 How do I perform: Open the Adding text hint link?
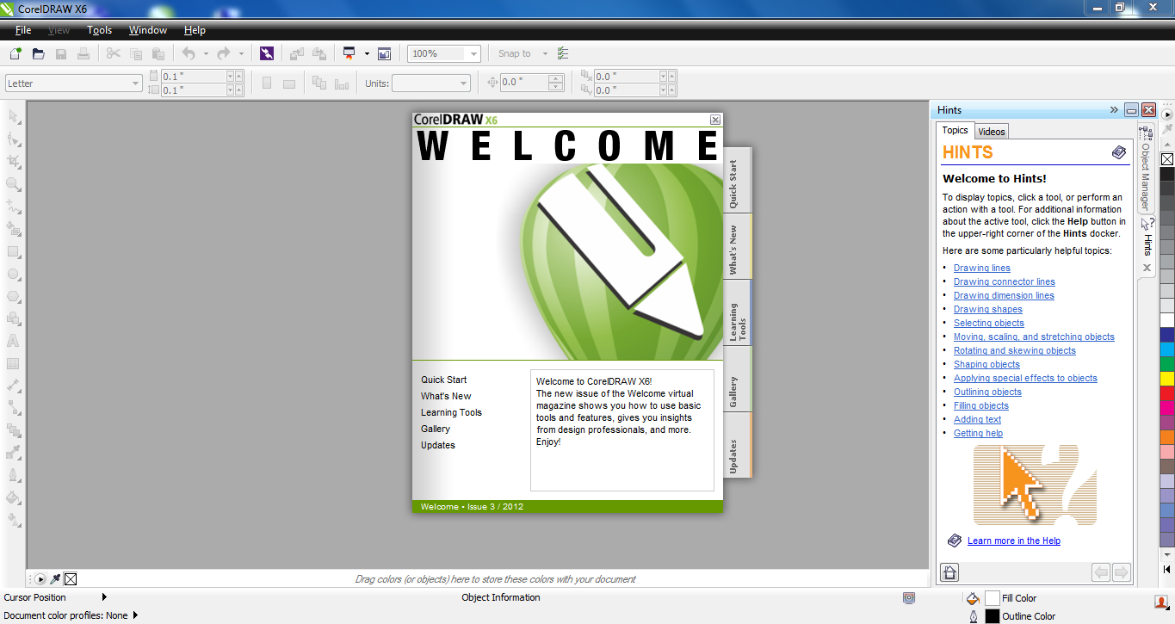coord(978,419)
